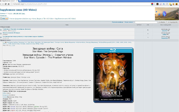Open the yellow note extension icon
The image size is (179, 112).
click(170, 4)
